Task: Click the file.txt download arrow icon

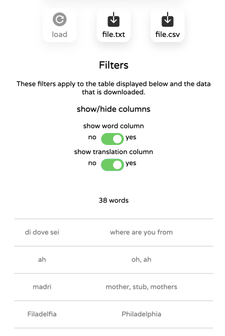Action: tap(114, 19)
